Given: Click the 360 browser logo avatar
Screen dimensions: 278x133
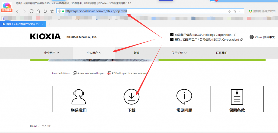Looking at the screenshot, I should coord(7,5).
